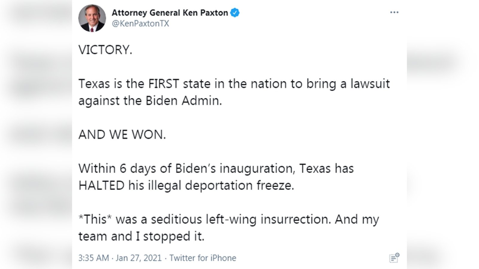
Task: Click the 'HALTED his illegal deportation freeze.' line
Action: click(x=186, y=186)
